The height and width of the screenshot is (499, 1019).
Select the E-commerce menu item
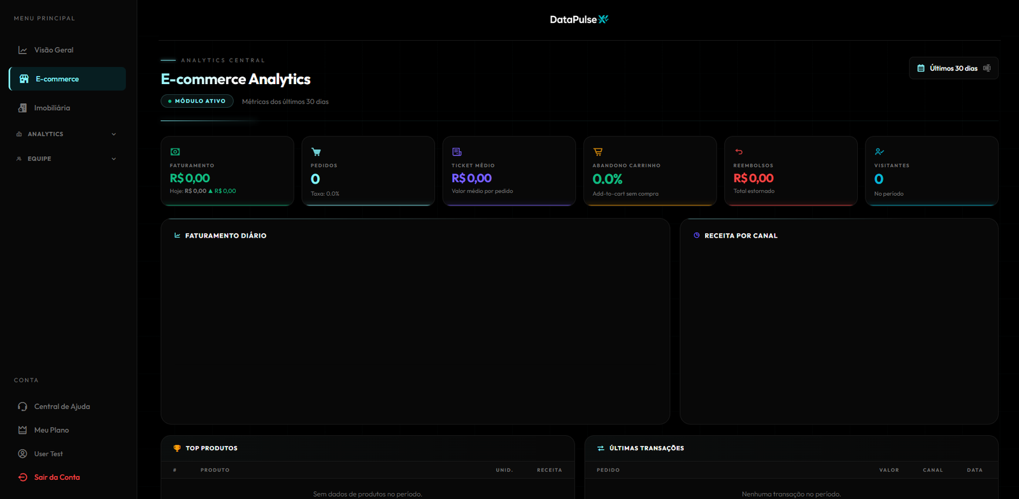point(67,79)
